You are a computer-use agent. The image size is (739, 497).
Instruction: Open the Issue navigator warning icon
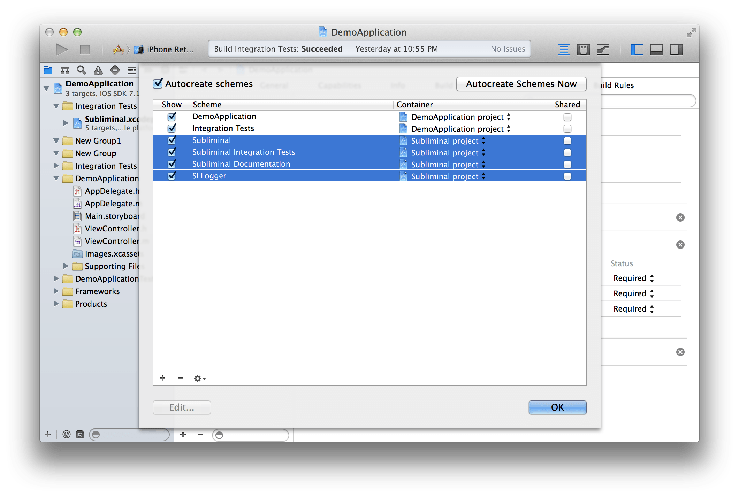click(x=98, y=70)
